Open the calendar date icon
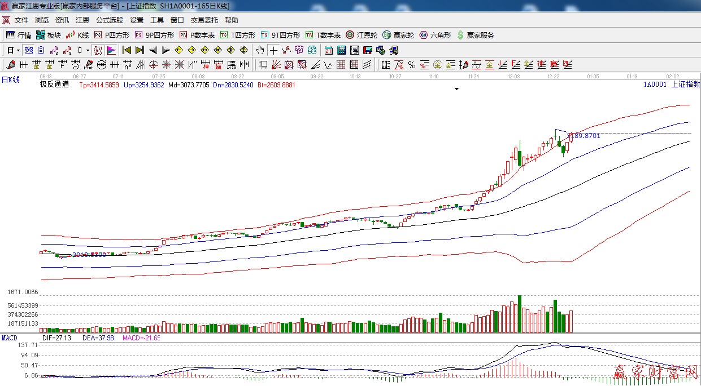Viewport: 701px width, 386px height. click(328, 50)
